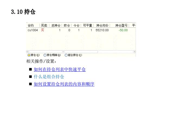Click the horizontal scrollbar thumb
This screenshot has width=179, height=123.
pyautogui.click(x=63, y=52)
